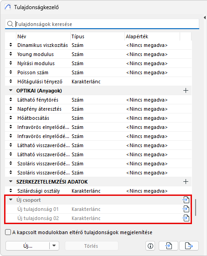Image resolution: width=207 pixels, height=256 pixels.
Task: Click the SZERKEZETELEMZÉSI ADATOK group title
Action: tap(52, 182)
